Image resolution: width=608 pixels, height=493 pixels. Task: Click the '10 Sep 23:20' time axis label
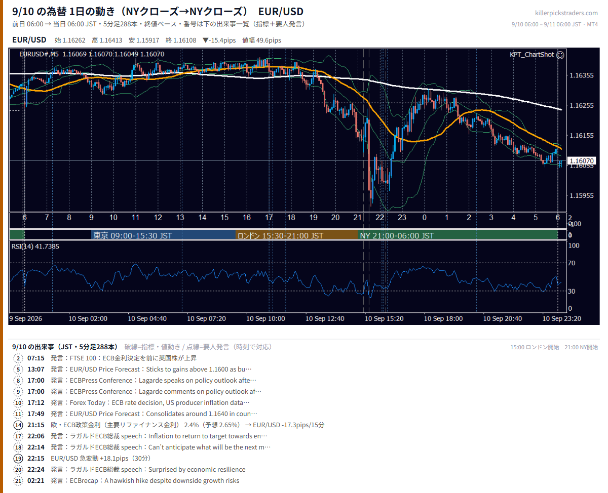pos(561,319)
